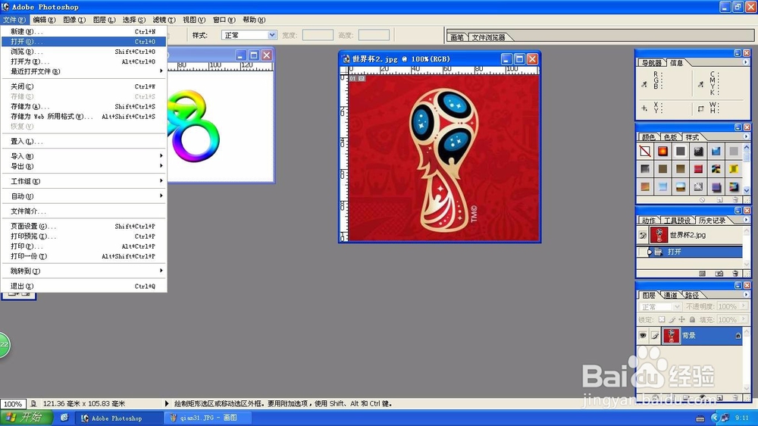Click the XY crosshair icon in Info panel

pos(644,108)
